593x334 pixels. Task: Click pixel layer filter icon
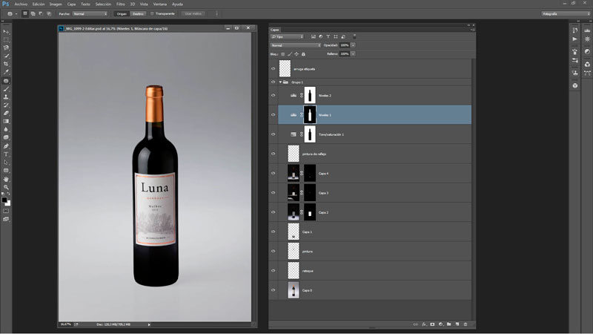pyautogui.click(x=313, y=36)
